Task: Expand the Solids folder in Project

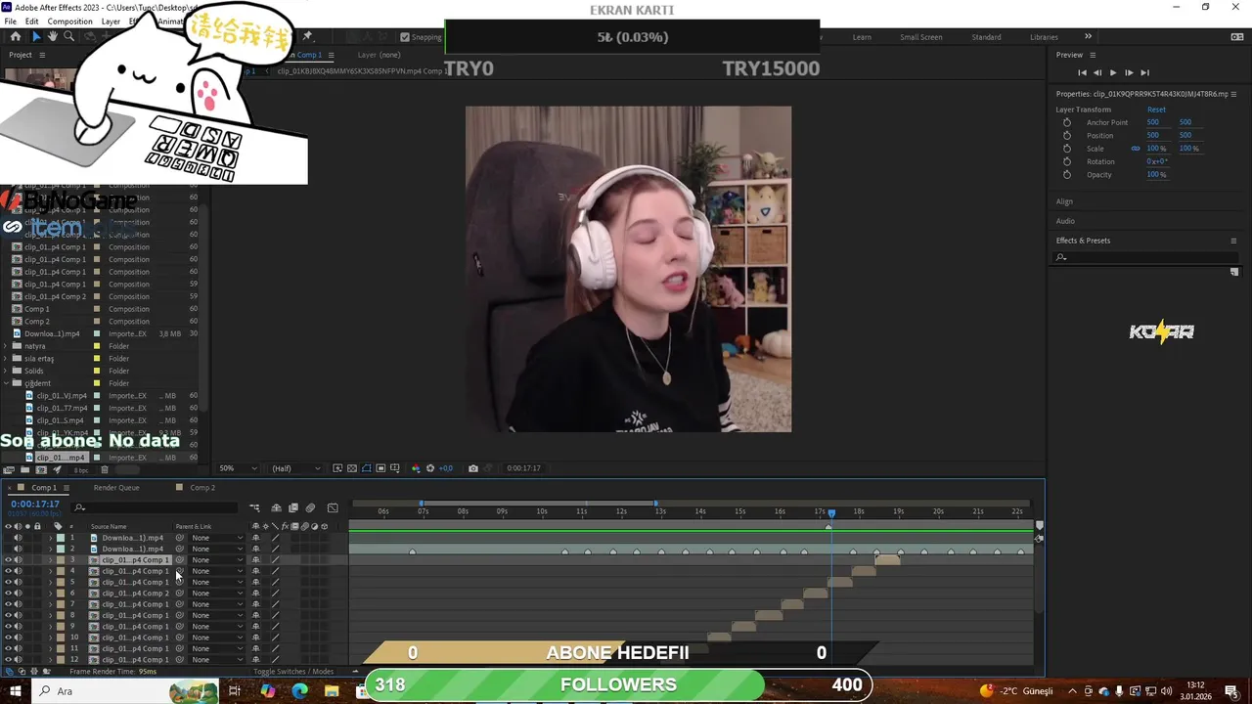Action: pyautogui.click(x=6, y=371)
